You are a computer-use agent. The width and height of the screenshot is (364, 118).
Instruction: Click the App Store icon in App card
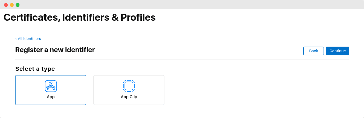point(51,86)
